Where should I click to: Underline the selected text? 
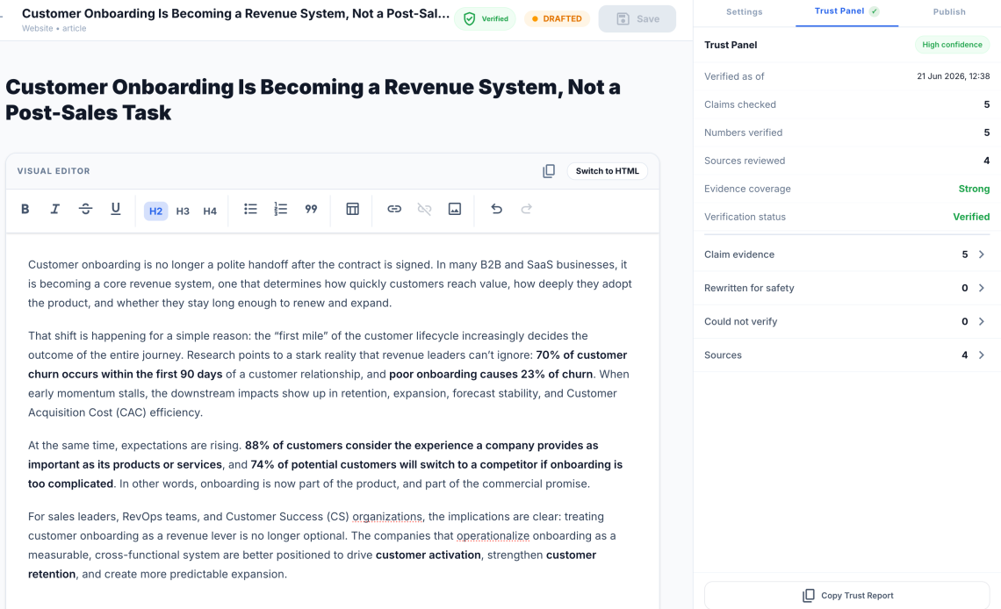click(x=116, y=209)
